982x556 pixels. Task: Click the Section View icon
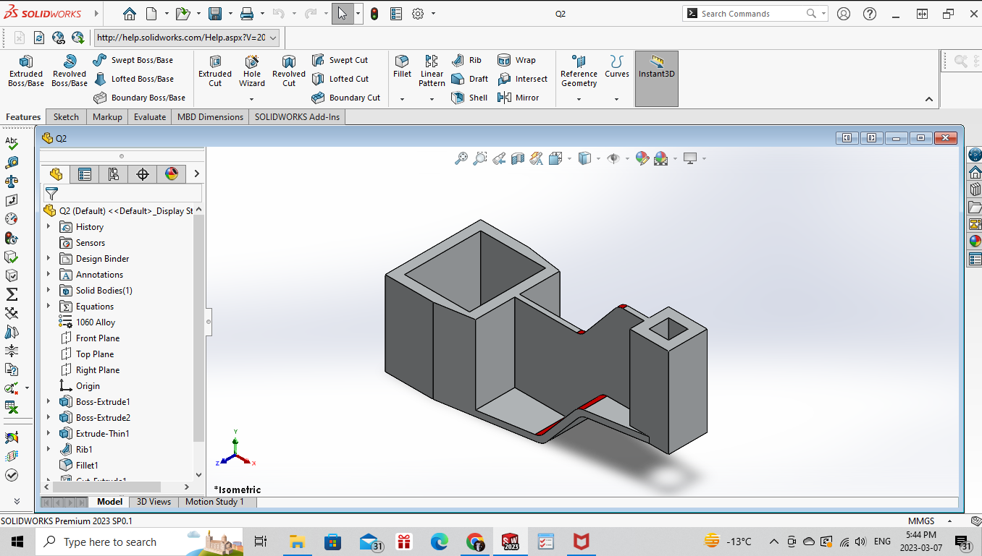(518, 158)
